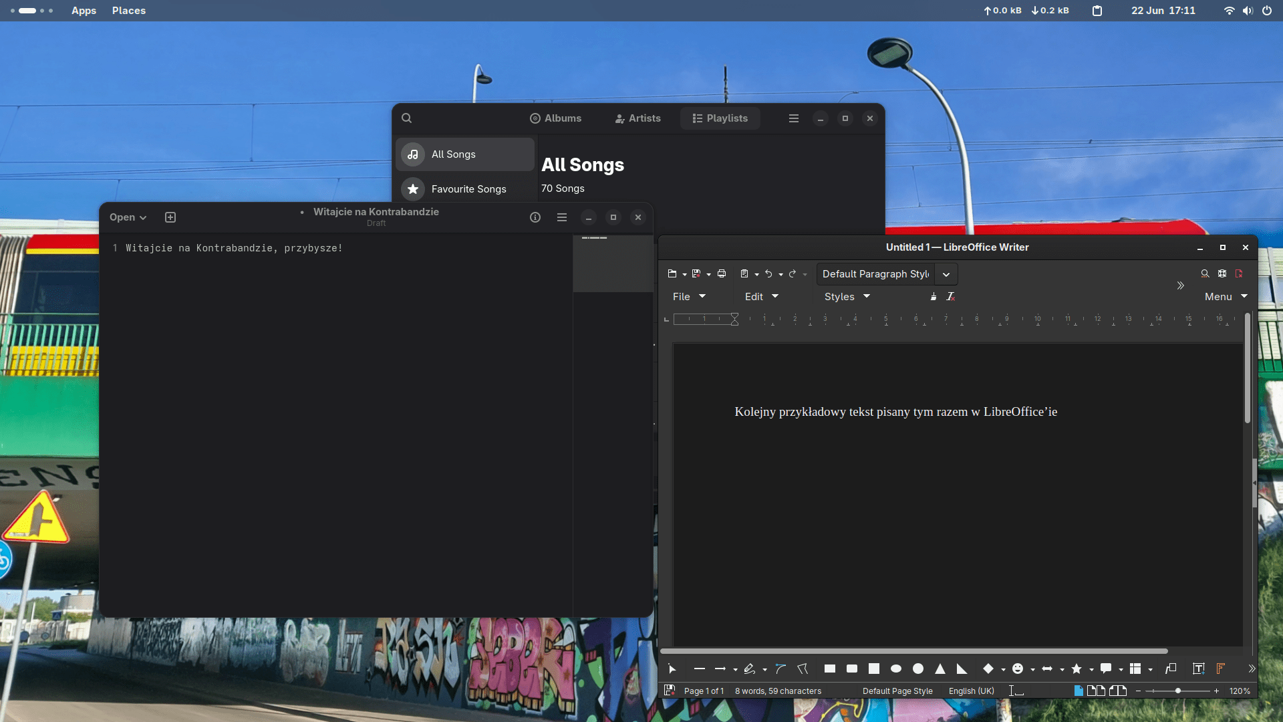This screenshot has width=1283, height=722.
Task: Select the Ellipse shape drawing tool
Action: tap(896, 669)
